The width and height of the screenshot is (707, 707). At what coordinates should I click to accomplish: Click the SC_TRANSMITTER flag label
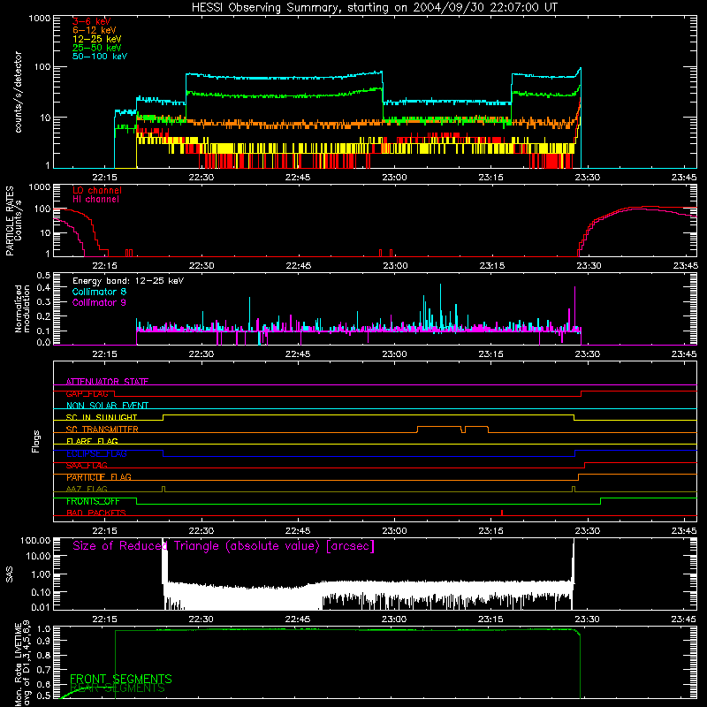103,430
